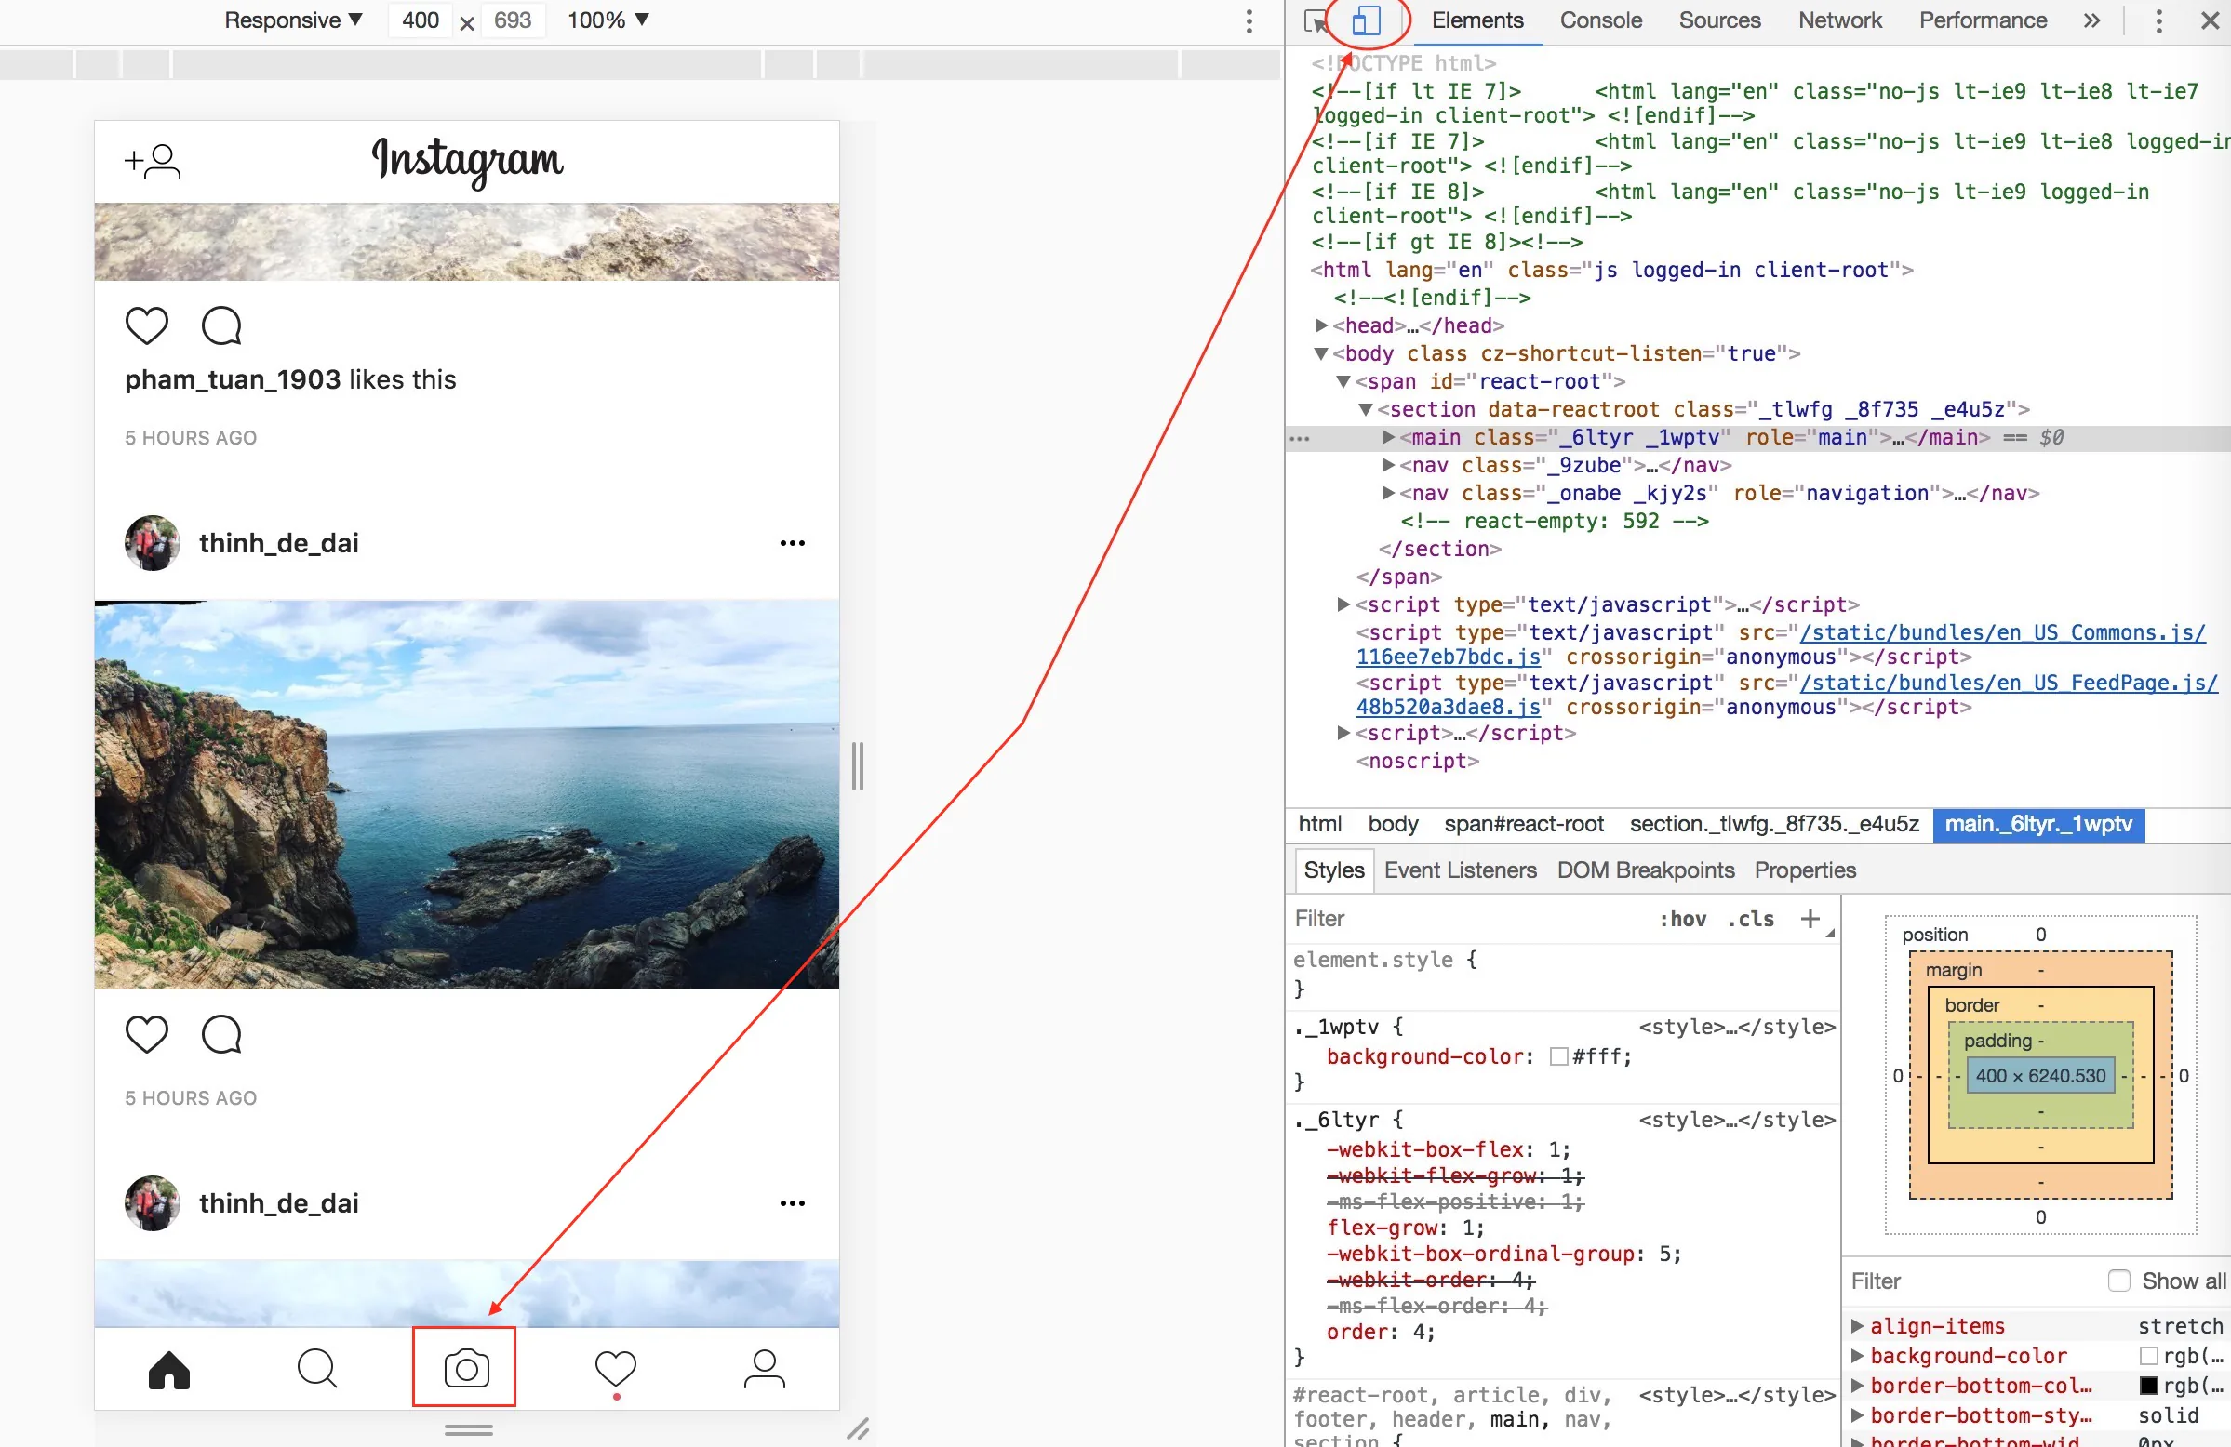This screenshot has height=1447, width=2231.
Task: Switch to the Console tab
Action: (1600, 20)
